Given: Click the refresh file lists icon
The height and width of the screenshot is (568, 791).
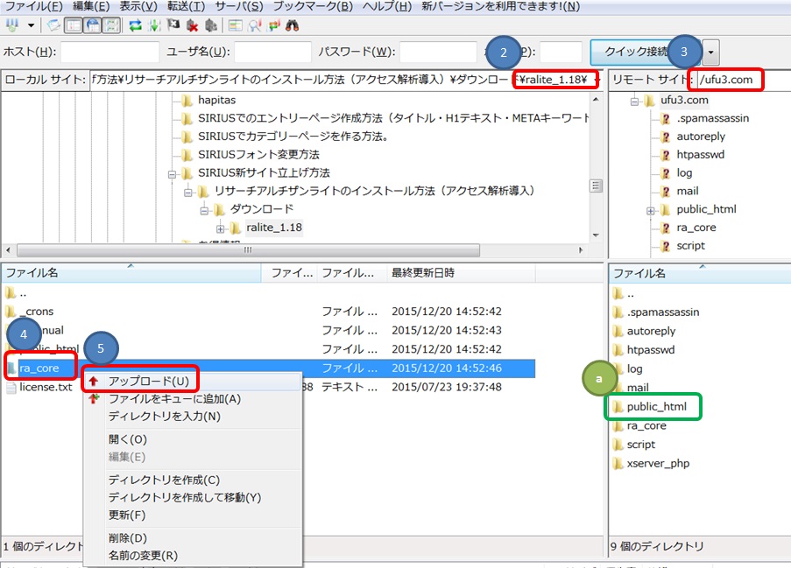Looking at the screenshot, I should coord(136,25).
